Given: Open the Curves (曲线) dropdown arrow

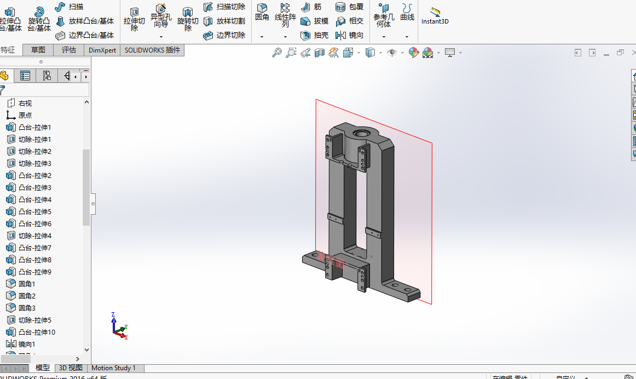Looking at the screenshot, I should click(x=407, y=37).
